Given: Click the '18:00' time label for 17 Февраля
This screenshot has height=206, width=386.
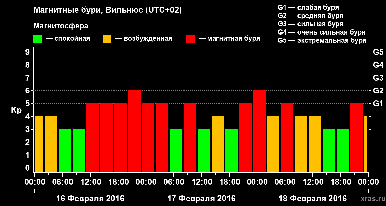Looking at the screenshot, I should click(x=229, y=182).
